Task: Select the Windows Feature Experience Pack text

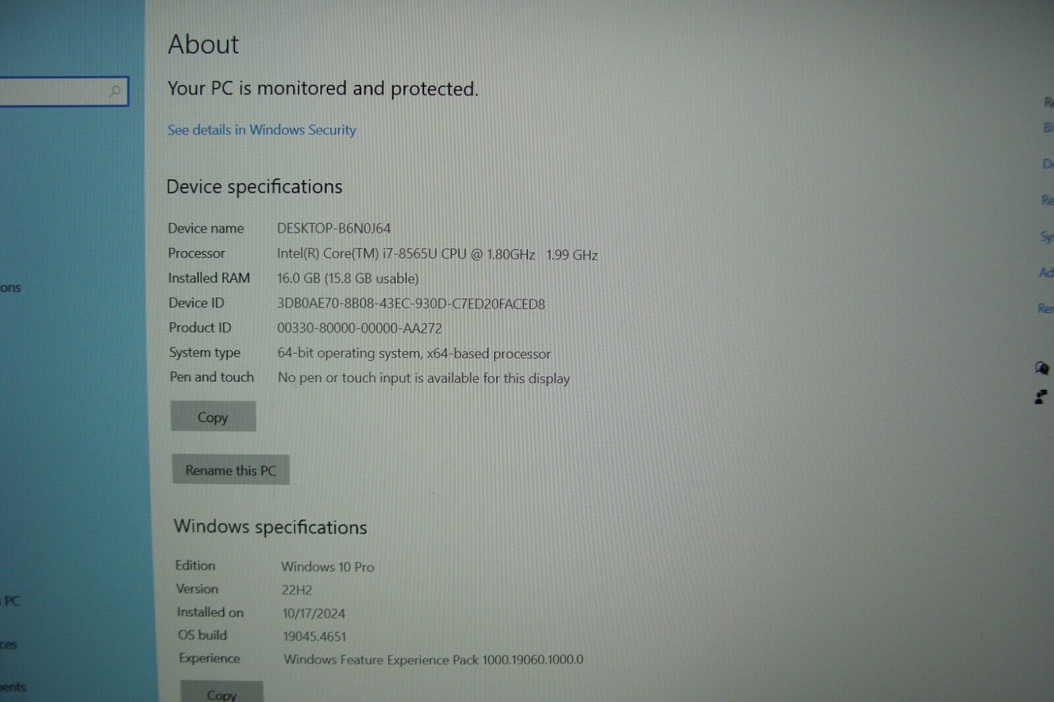Action: [x=433, y=659]
